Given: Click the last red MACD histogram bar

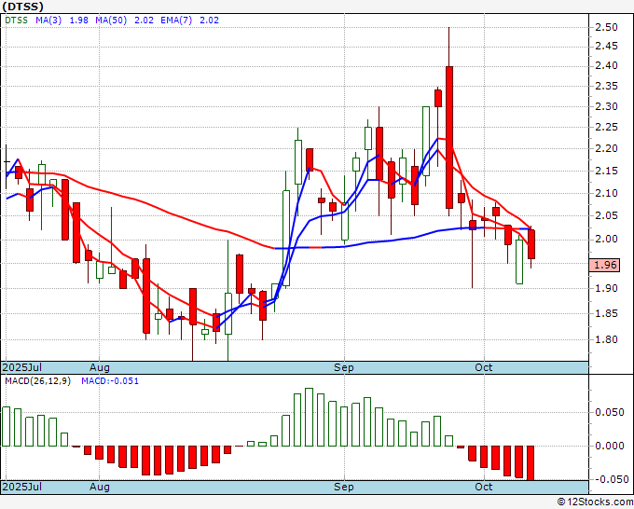Looking at the screenshot, I should coord(531,463).
